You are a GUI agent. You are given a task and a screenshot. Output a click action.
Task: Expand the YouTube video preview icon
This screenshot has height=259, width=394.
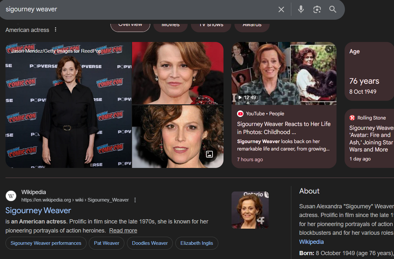click(329, 49)
